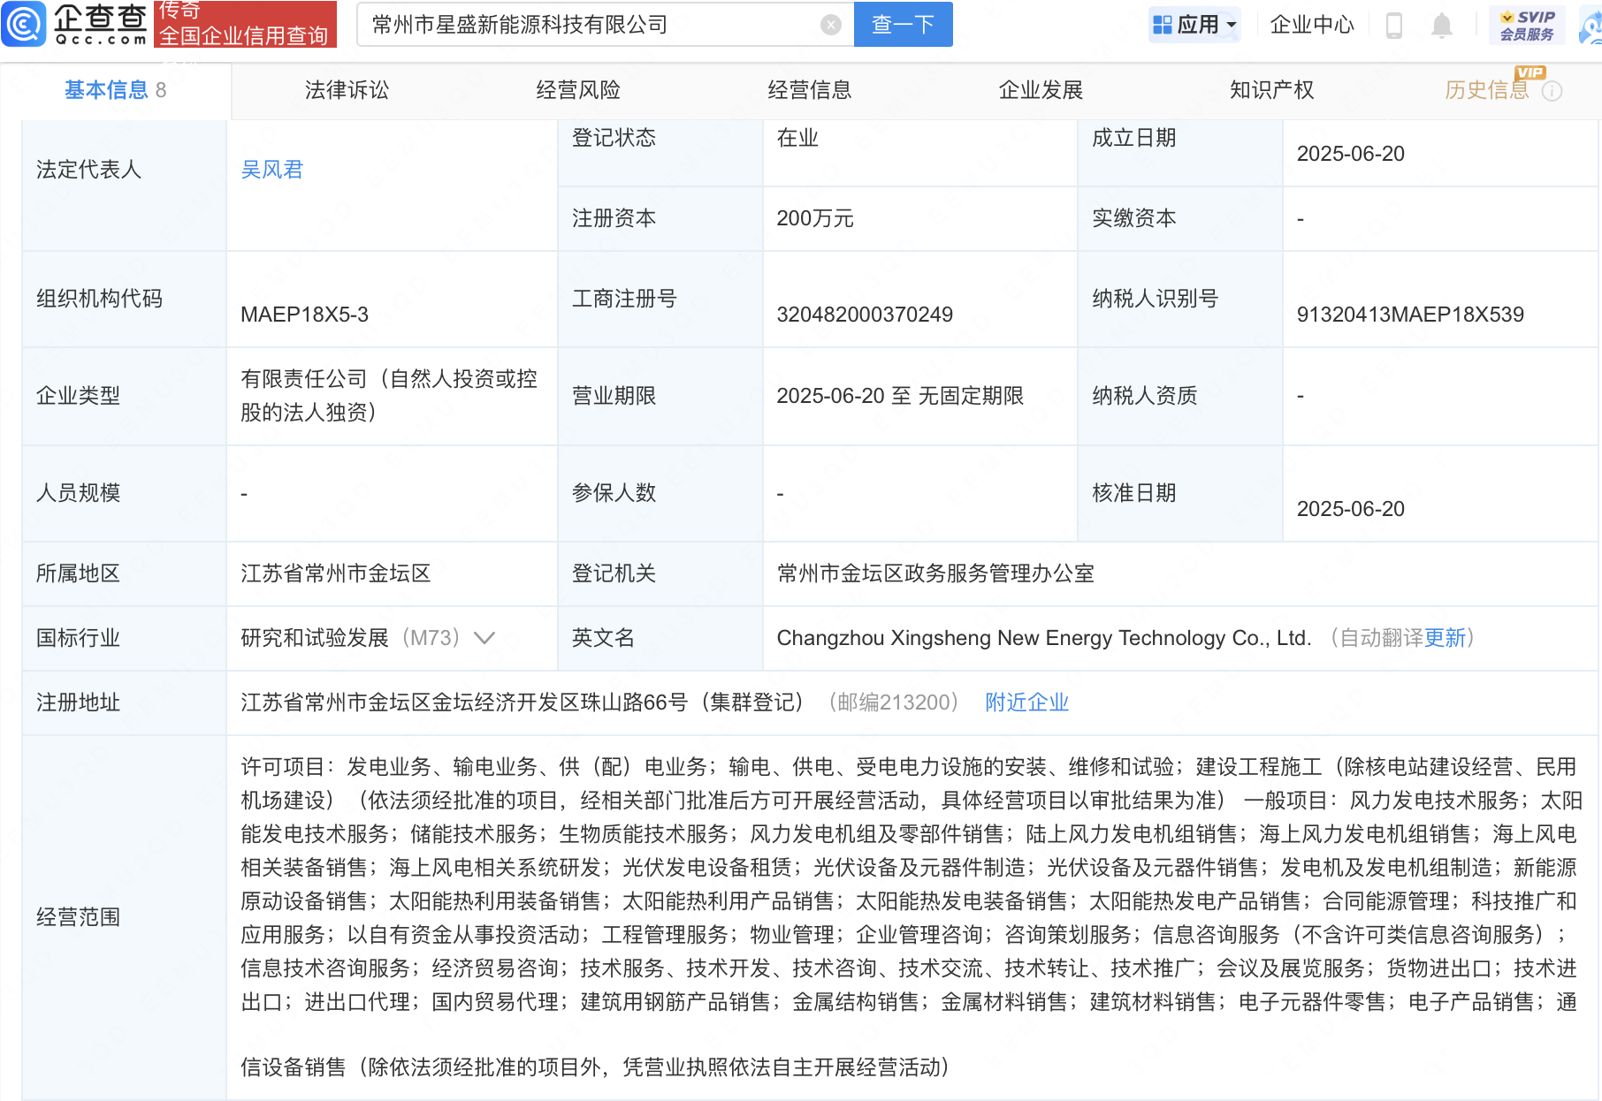
Task: Open the 经营信息 tab
Action: (x=810, y=90)
